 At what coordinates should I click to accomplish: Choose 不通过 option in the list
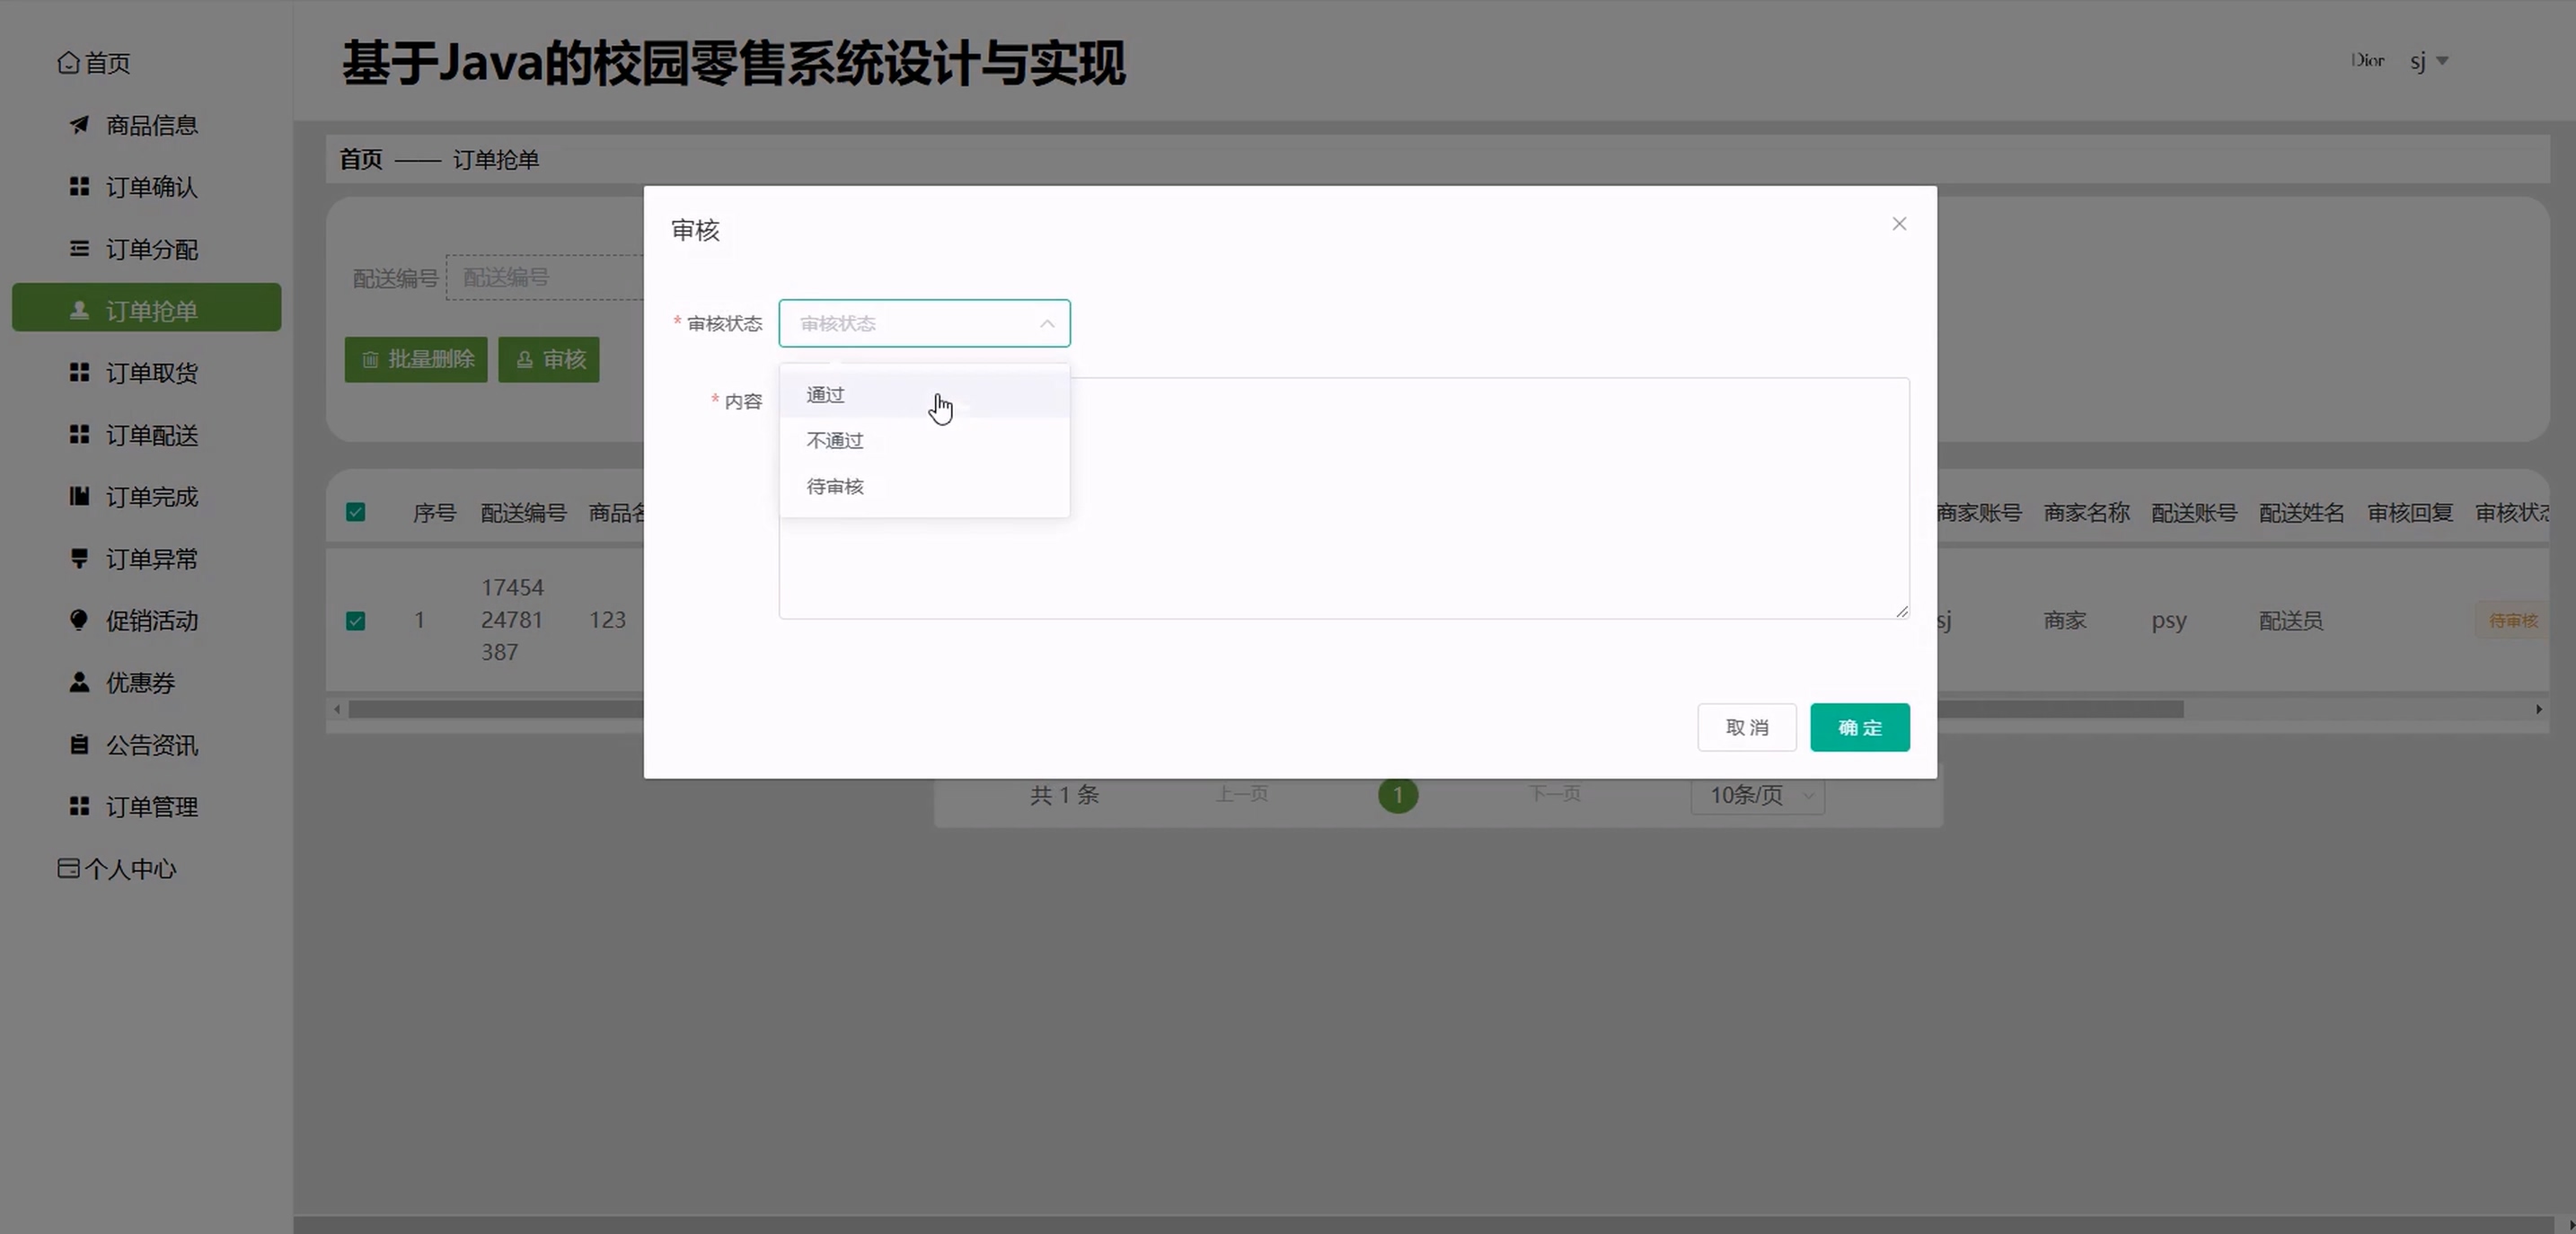coord(835,441)
